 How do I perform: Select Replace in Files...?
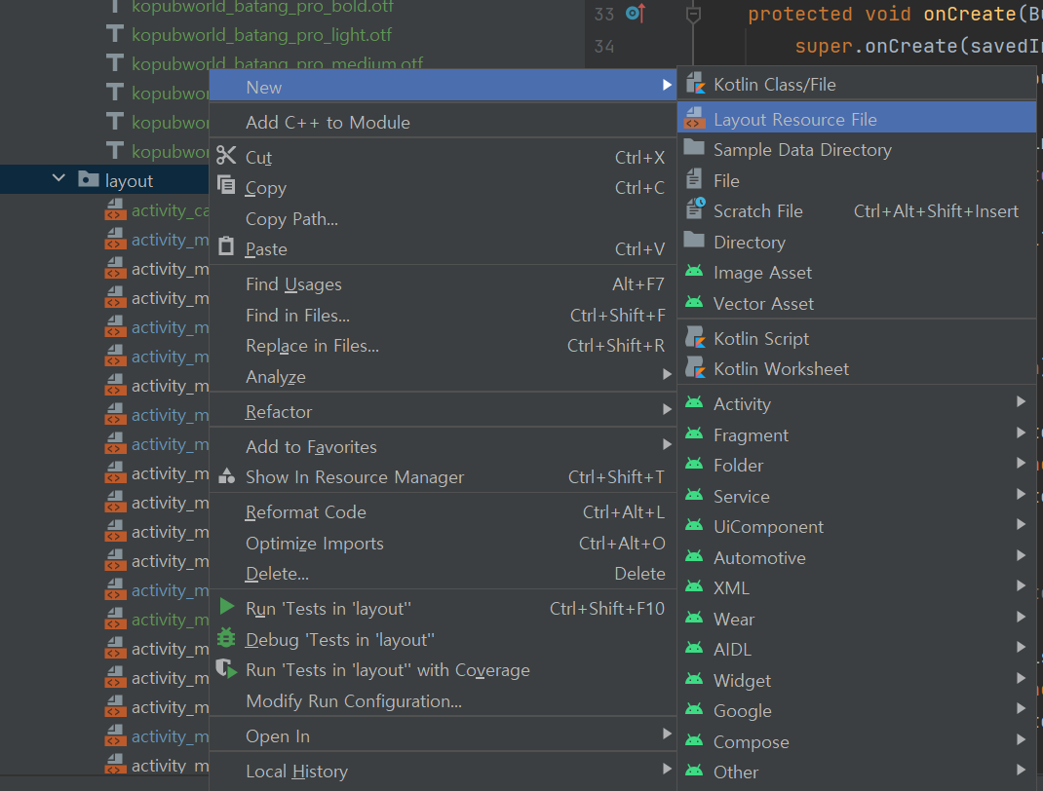[443, 346]
